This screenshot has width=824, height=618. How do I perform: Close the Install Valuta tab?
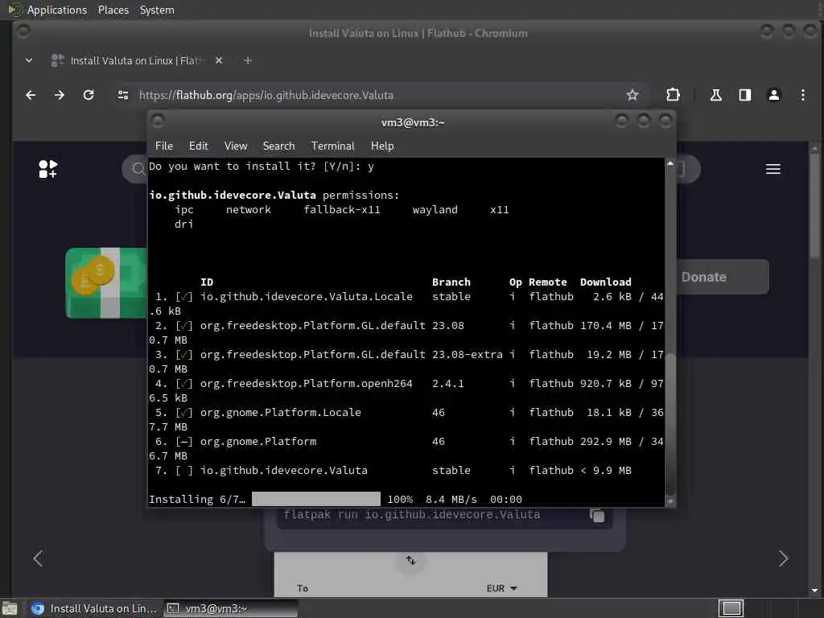coord(219,60)
